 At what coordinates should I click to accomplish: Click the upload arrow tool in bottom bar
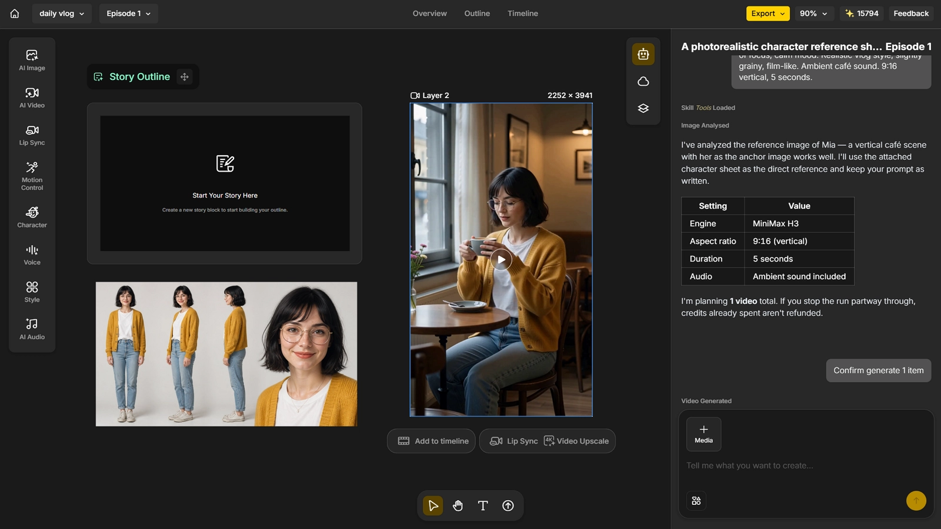[x=508, y=505]
